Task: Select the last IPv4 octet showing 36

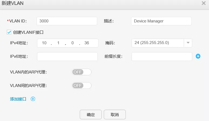Action: (87, 43)
